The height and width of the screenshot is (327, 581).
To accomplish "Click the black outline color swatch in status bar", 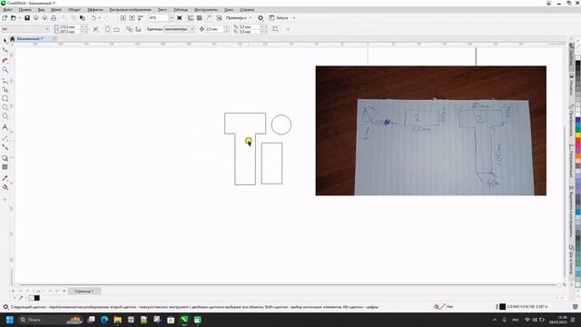I will point(502,307).
